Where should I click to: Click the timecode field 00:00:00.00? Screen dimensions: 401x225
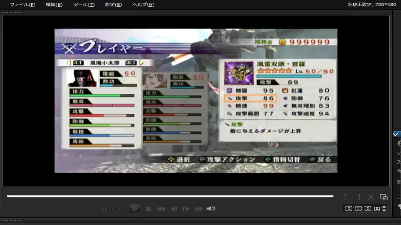point(363,209)
